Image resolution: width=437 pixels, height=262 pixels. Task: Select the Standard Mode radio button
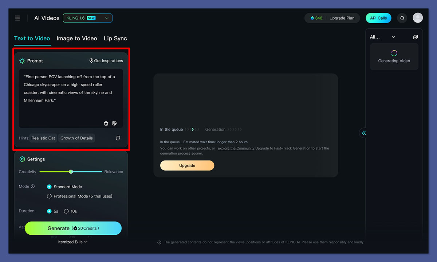pyautogui.click(x=50, y=187)
